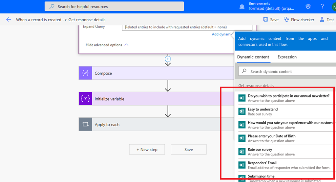Switch to the Expression tab
The width and height of the screenshot is (336, 182).
(287, 57)
